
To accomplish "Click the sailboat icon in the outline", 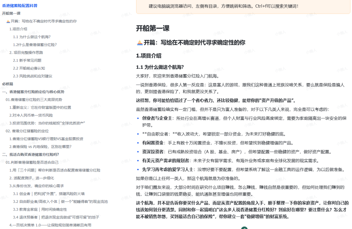I will pos(8,21).
